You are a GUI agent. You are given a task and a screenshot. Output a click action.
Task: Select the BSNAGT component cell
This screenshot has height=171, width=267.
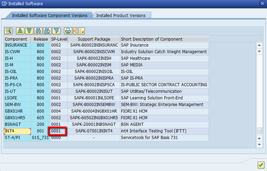[x=17, y=124]
